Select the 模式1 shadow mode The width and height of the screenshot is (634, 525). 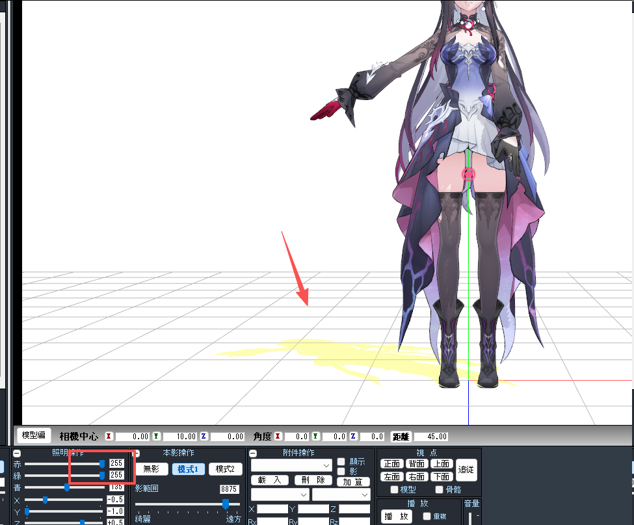click(188, 469)
